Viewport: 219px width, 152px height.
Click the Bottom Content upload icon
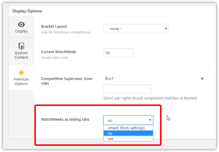click(x=21, y=46)
